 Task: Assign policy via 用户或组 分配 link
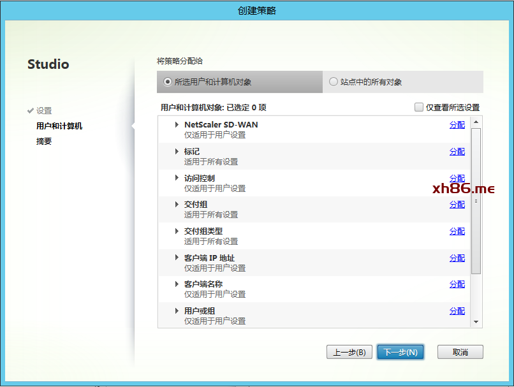[457, 311]
